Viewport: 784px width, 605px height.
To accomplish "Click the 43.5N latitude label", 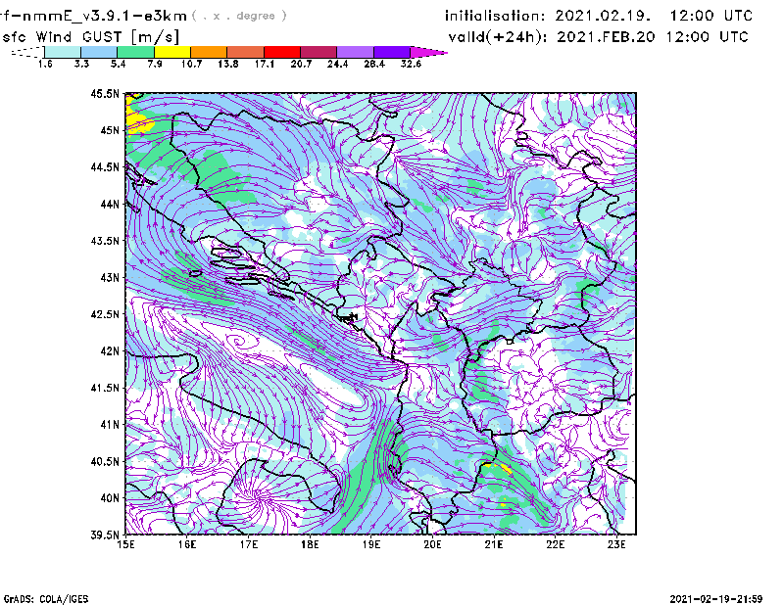I will (106, 240).
